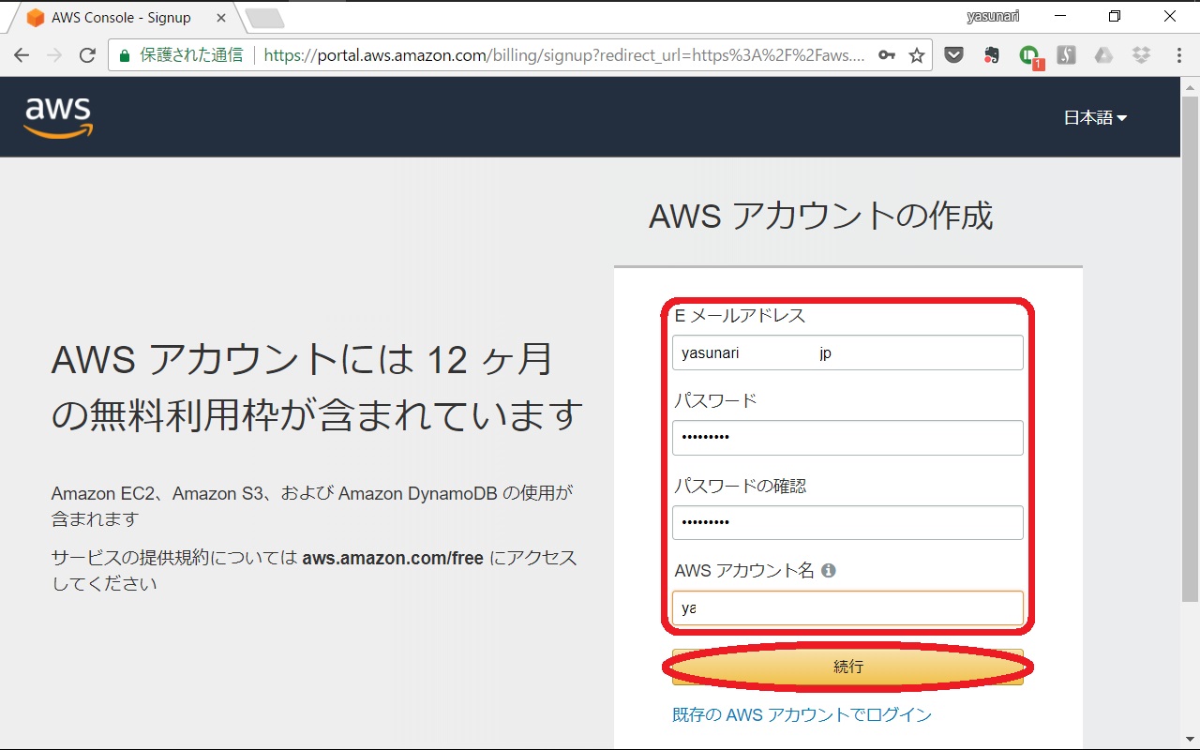Click the yasunari profile button
The image size is (1200, 750).
coord(993,17)
